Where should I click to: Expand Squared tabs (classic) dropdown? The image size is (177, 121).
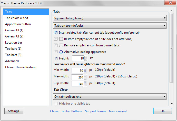tap(110, 18)
